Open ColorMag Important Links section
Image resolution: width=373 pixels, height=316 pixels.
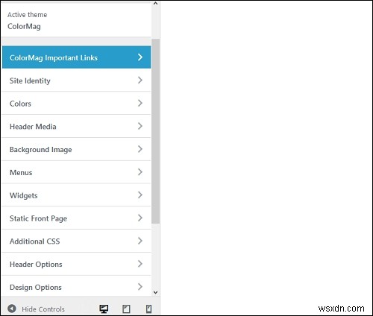tap(76, 57)
